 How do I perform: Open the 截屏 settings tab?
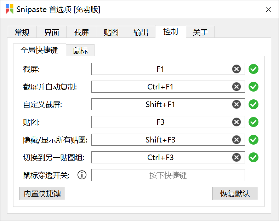tap(81, 32)
